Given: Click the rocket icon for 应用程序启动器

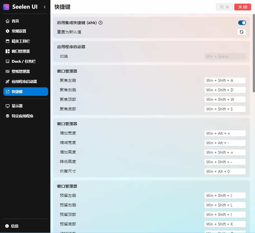Looking at the screenshot, I should pos(8,81).
